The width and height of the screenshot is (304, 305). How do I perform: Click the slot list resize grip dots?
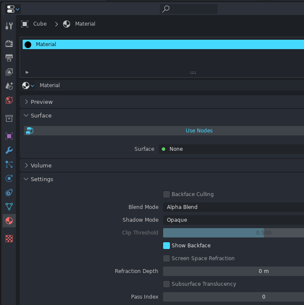point(193,73)
